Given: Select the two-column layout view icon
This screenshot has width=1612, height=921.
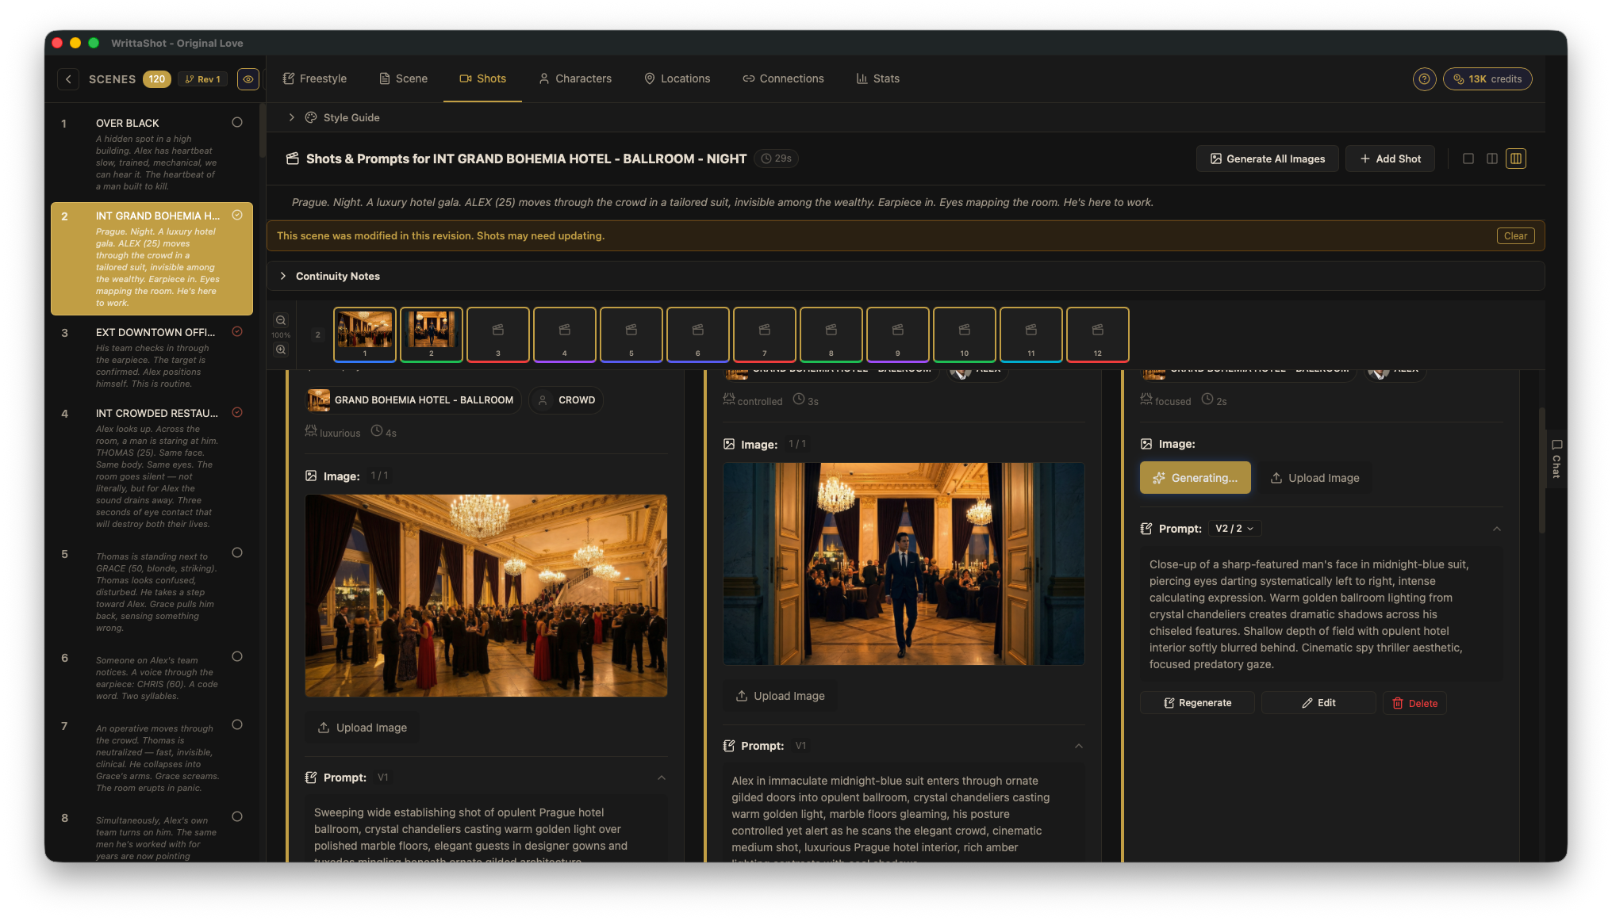Looking at the screenshot, I should [x=1492, y=159].
